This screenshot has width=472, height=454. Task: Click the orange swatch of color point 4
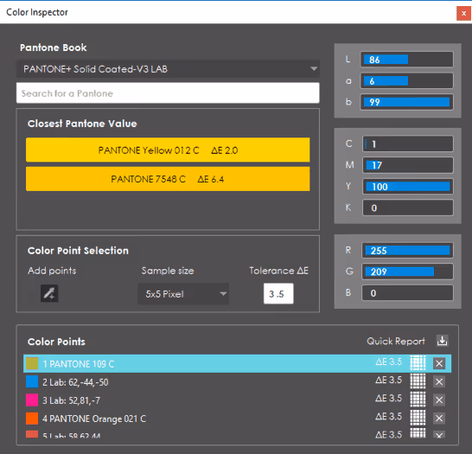(32, 419)
